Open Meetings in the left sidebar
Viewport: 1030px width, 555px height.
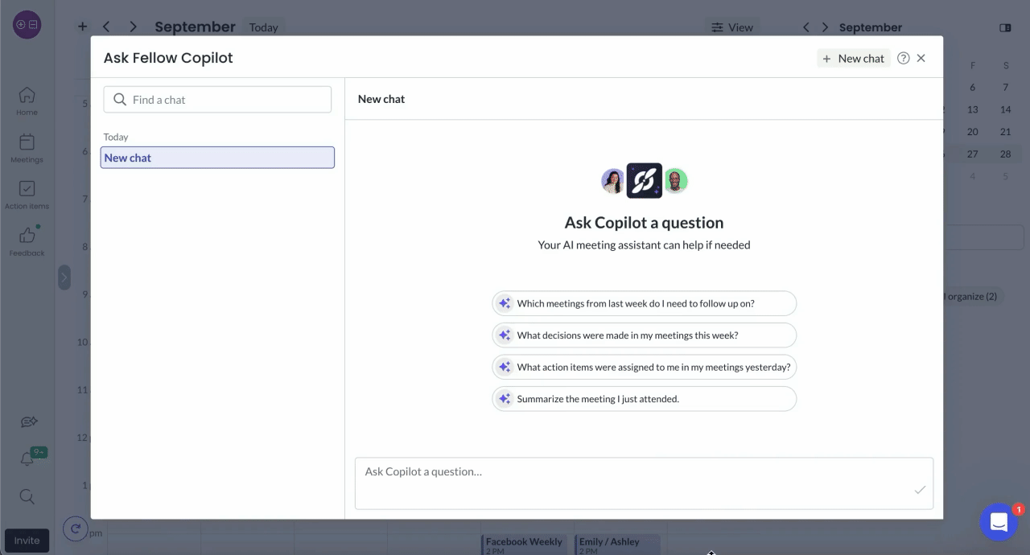(x=27, y=148)
